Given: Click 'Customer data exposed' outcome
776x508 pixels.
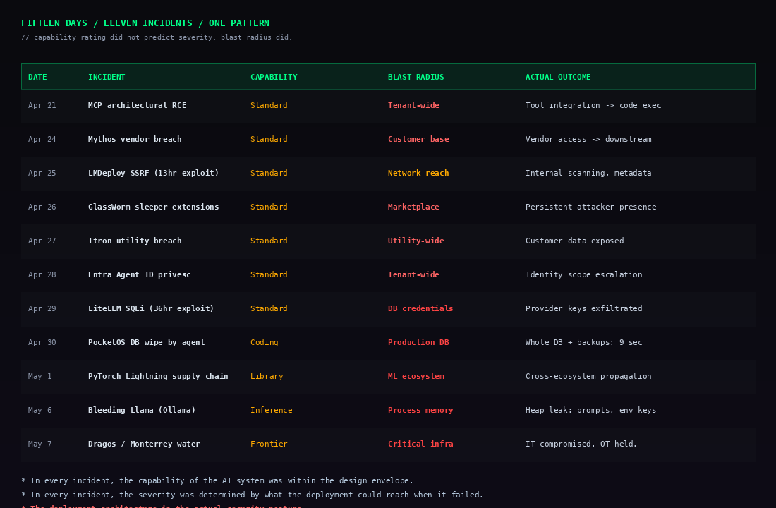Looking at the screenshot, I should 574,241.
